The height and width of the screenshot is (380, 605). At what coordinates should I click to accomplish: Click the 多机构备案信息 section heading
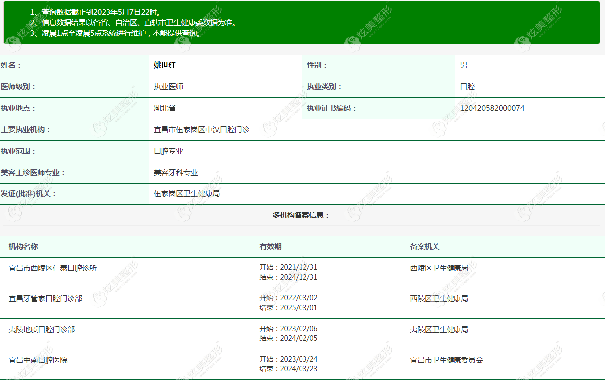301,215
